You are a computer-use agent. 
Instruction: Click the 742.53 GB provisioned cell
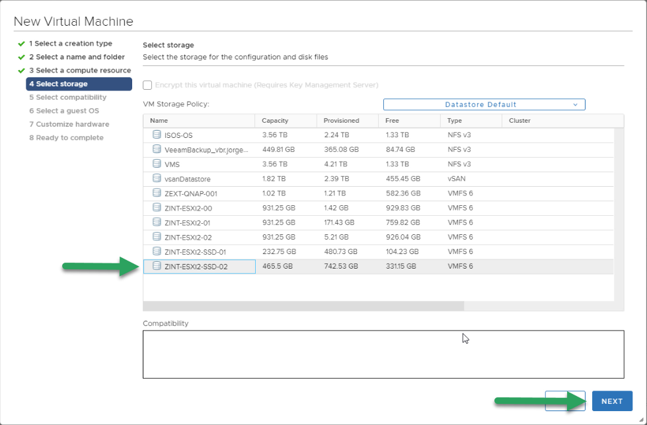pyautogui.click(x=341, y=267)
